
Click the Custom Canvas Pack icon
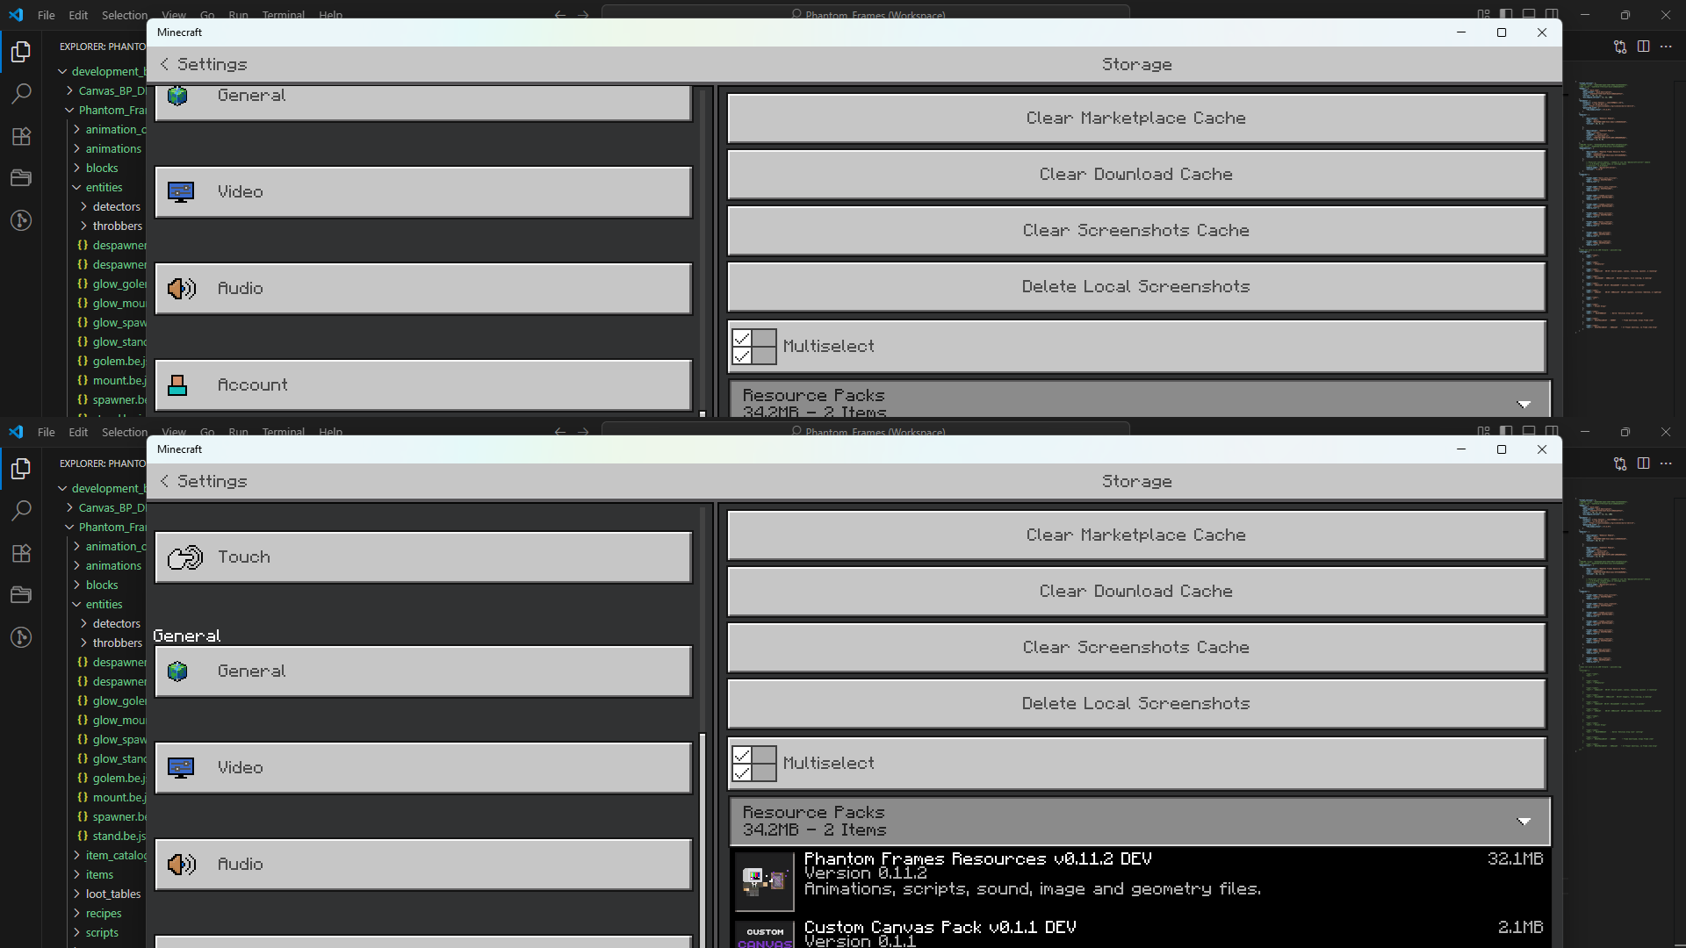click(x=765, y=934)
